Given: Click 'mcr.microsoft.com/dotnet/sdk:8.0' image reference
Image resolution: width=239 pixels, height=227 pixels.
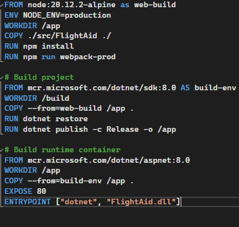Looking at the screenshot, I should tap(102, 87).
